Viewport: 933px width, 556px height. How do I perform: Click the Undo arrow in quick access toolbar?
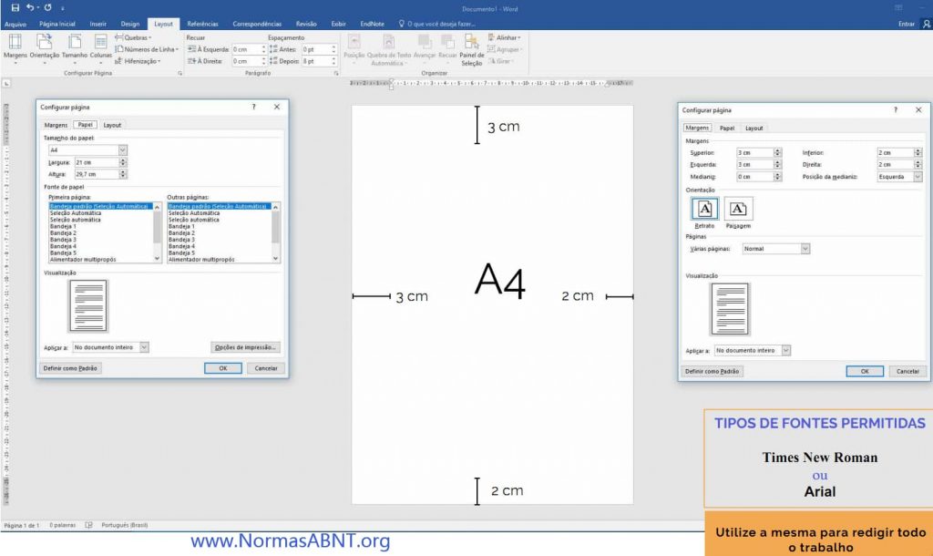(x=30, y=7)
